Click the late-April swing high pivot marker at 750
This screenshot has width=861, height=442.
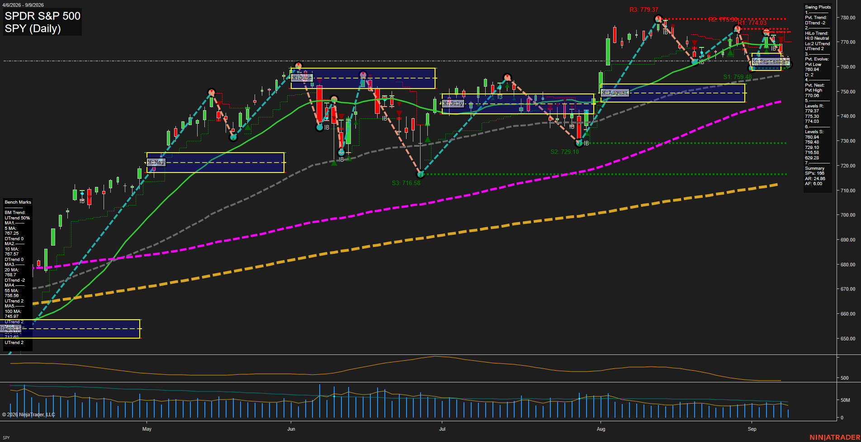(x=211, y=92)
